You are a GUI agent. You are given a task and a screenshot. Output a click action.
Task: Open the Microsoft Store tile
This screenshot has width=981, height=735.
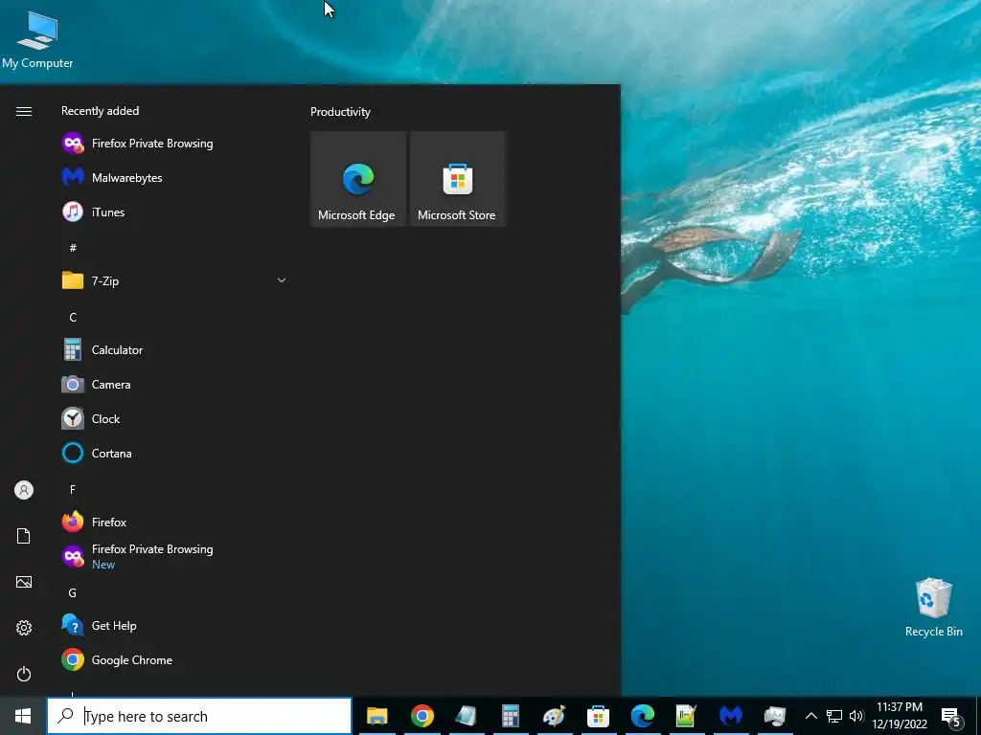click(x=457, y=179)
